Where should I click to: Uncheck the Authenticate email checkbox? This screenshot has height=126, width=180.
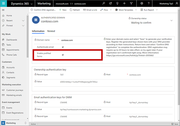pyautogui.click(x=63, y=47)
